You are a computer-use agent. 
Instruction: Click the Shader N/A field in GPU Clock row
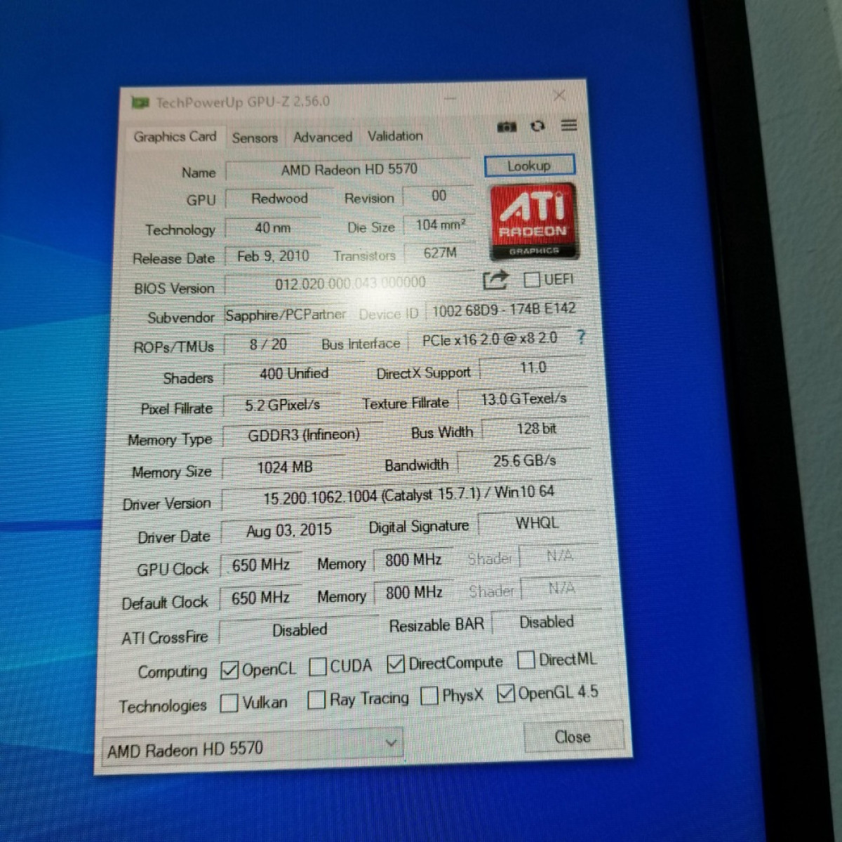pyautogui.click(x=559, y=556)
